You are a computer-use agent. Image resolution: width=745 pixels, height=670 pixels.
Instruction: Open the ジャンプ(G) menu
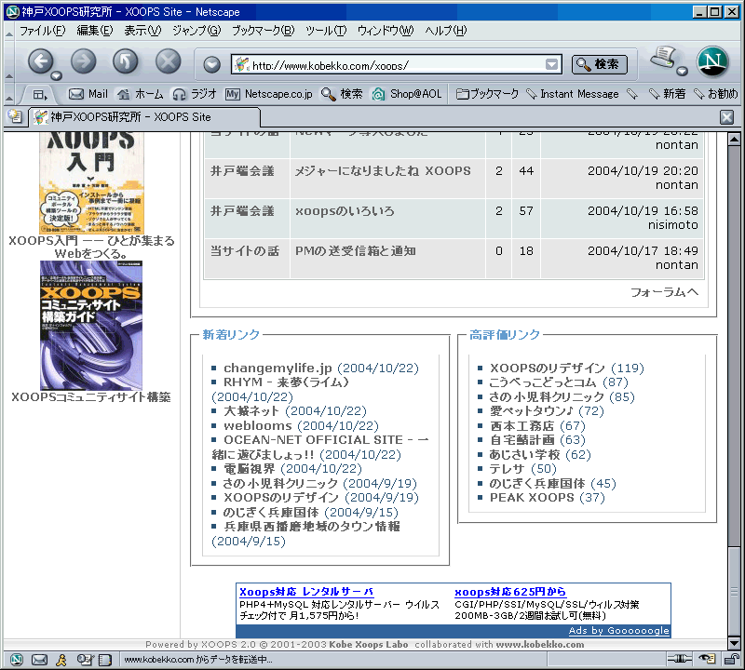tap(196, 31)
